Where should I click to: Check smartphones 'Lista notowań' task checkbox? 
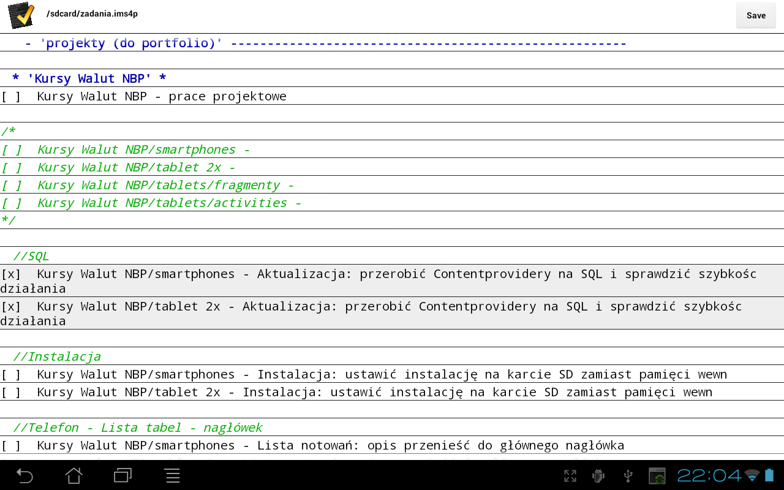tap(11, 445)
